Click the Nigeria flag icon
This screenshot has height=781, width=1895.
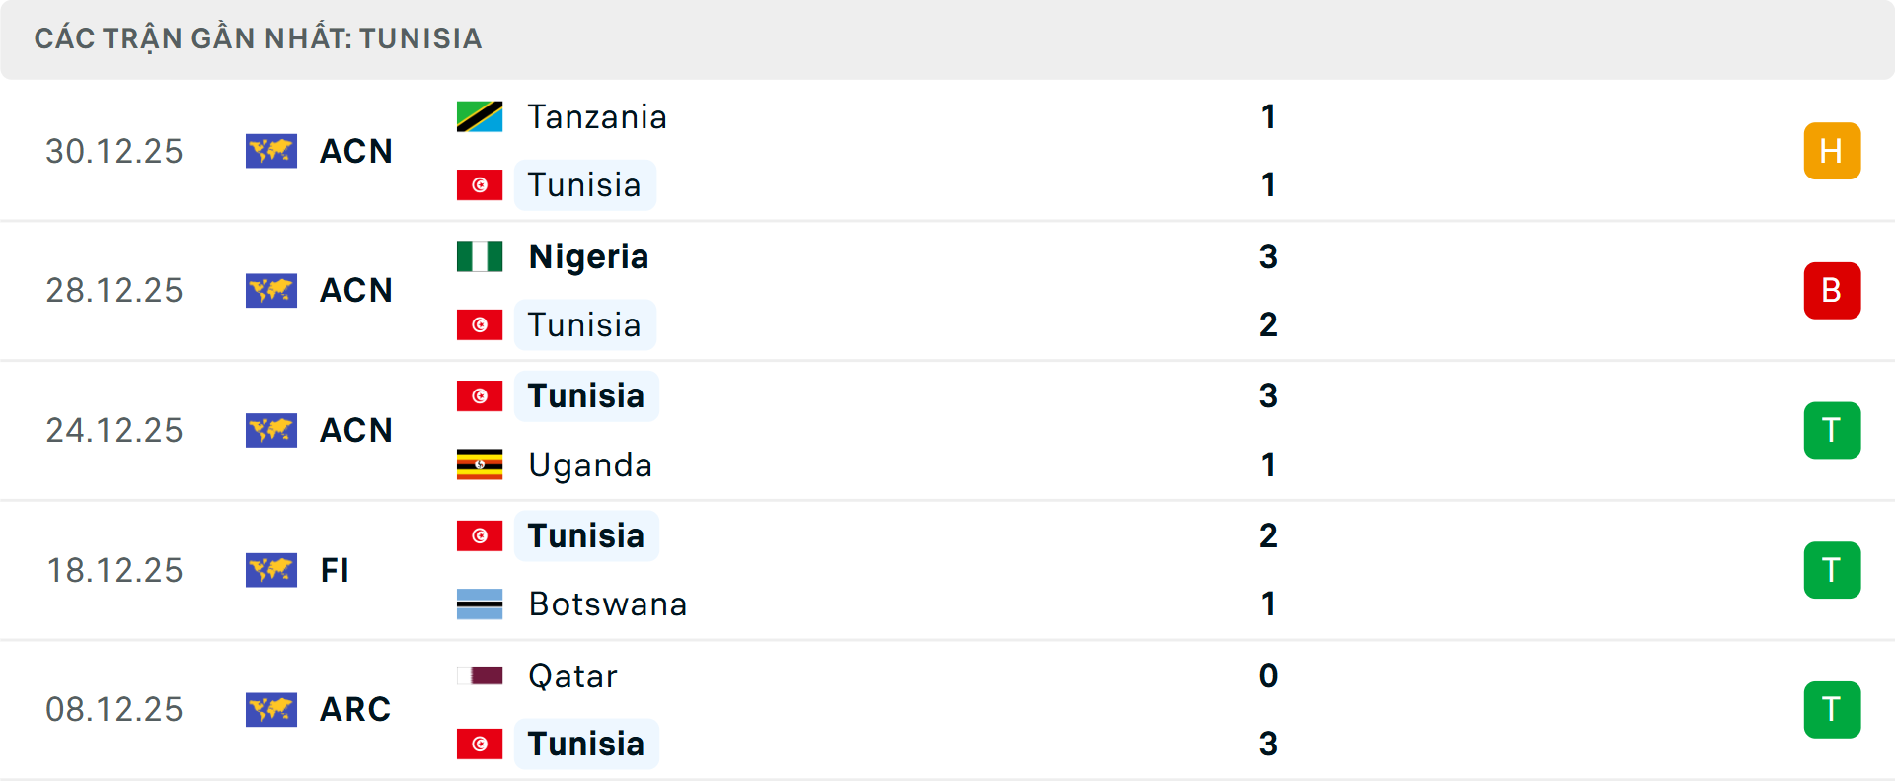[480, 256]
